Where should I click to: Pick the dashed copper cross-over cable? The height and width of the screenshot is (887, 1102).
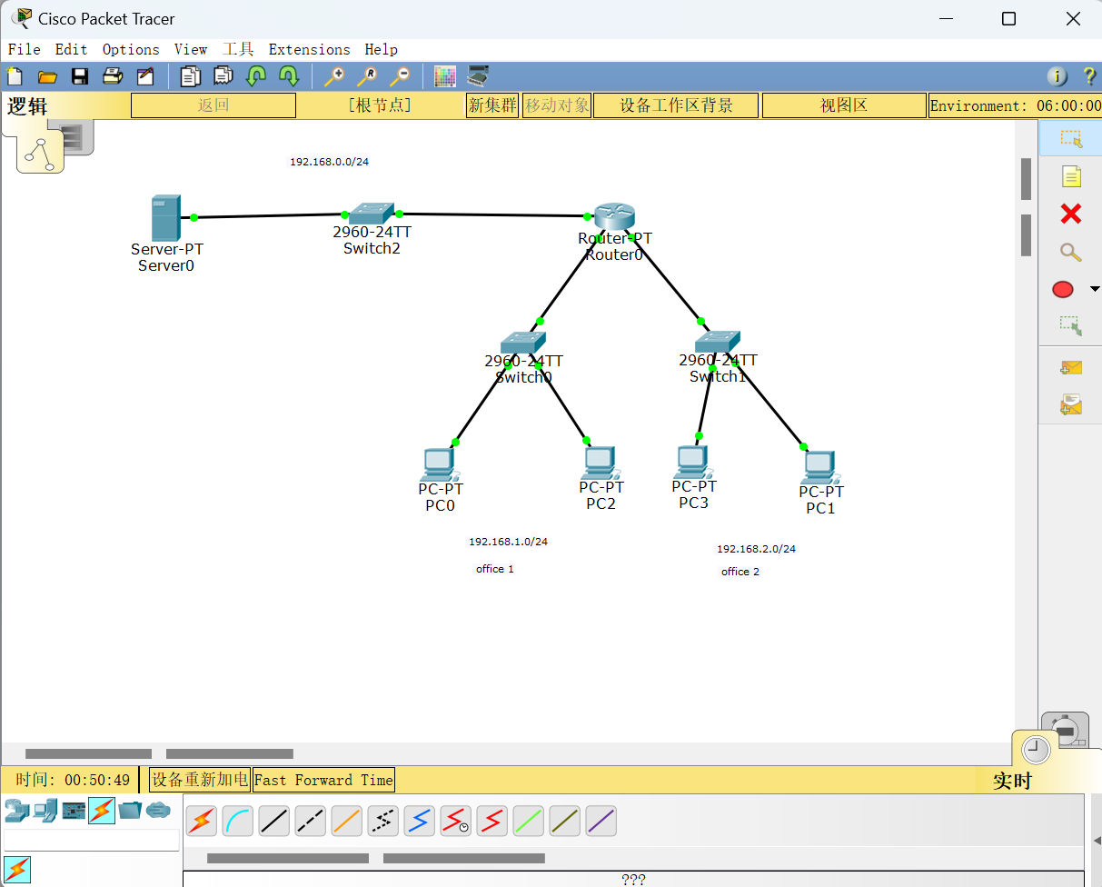[311, 822]
